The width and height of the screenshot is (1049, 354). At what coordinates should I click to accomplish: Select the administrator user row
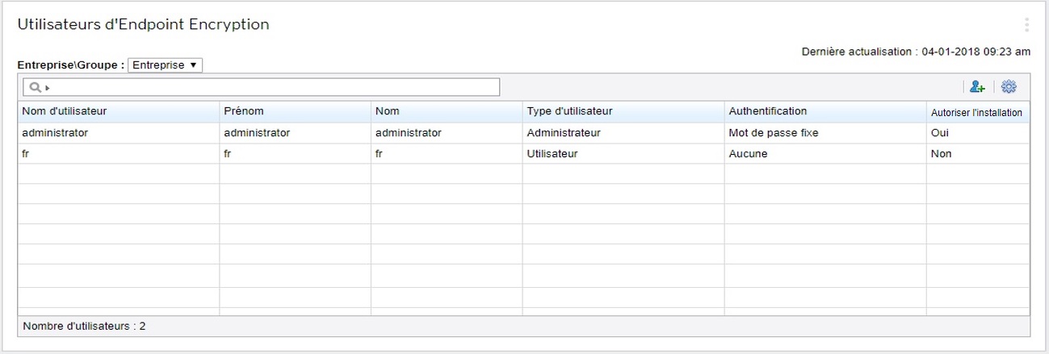55,133
